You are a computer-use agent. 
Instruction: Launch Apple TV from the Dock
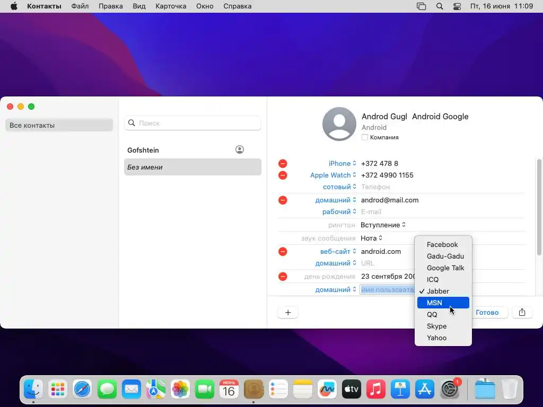(352, 389)
